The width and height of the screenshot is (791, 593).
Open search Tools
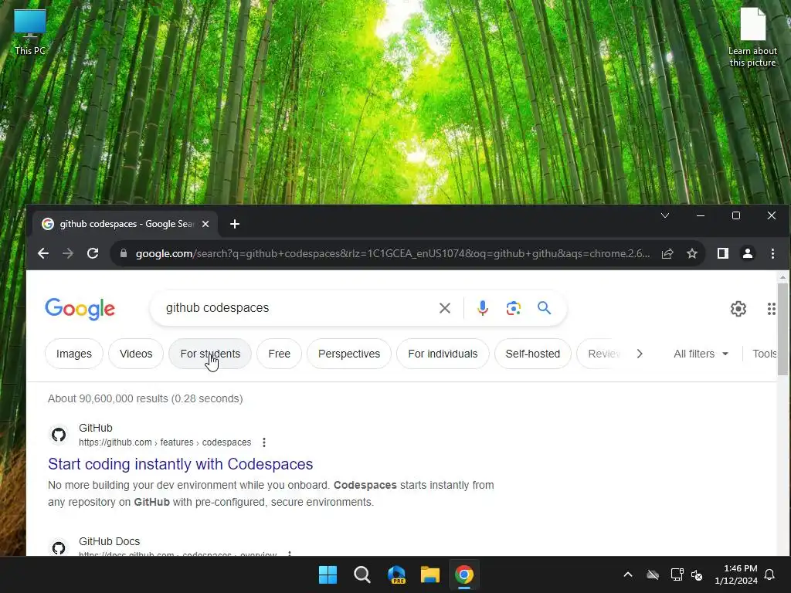[x=765, y=354]
